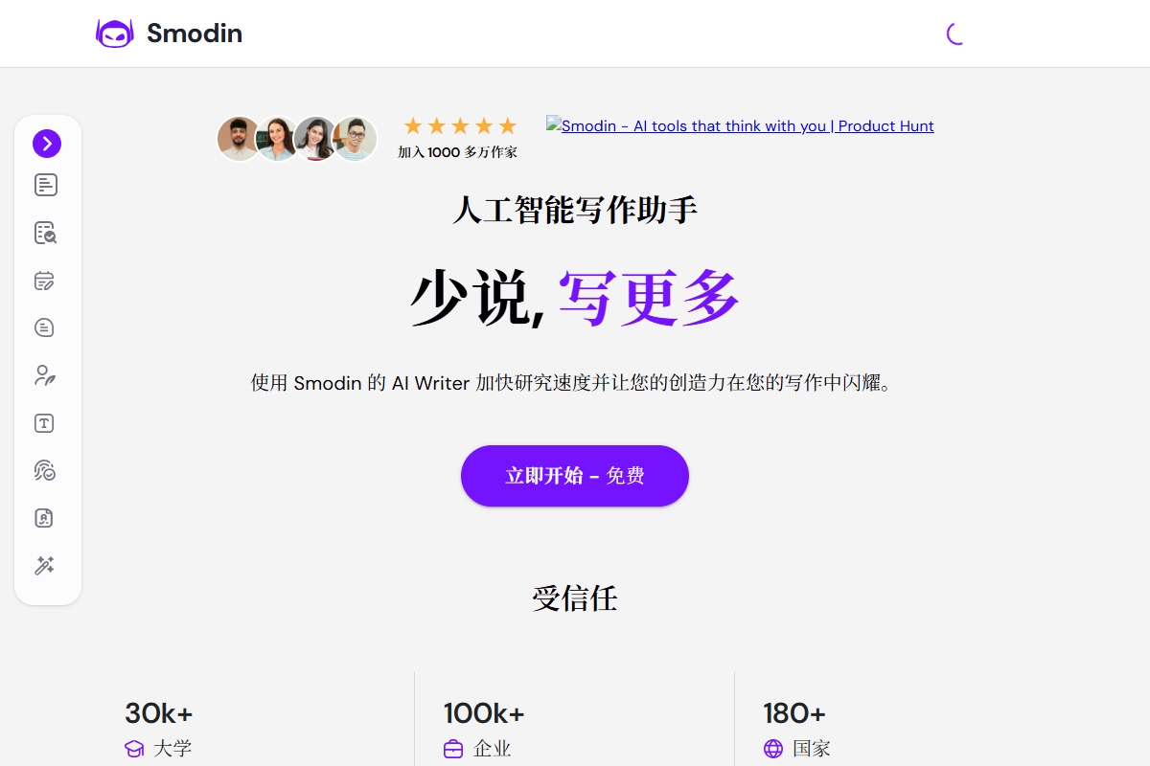Viewport: 1150px width, 766px height.
Task: Select the magic wand sparkle icon
Action: pyautogui.click(x=45, y=566)
